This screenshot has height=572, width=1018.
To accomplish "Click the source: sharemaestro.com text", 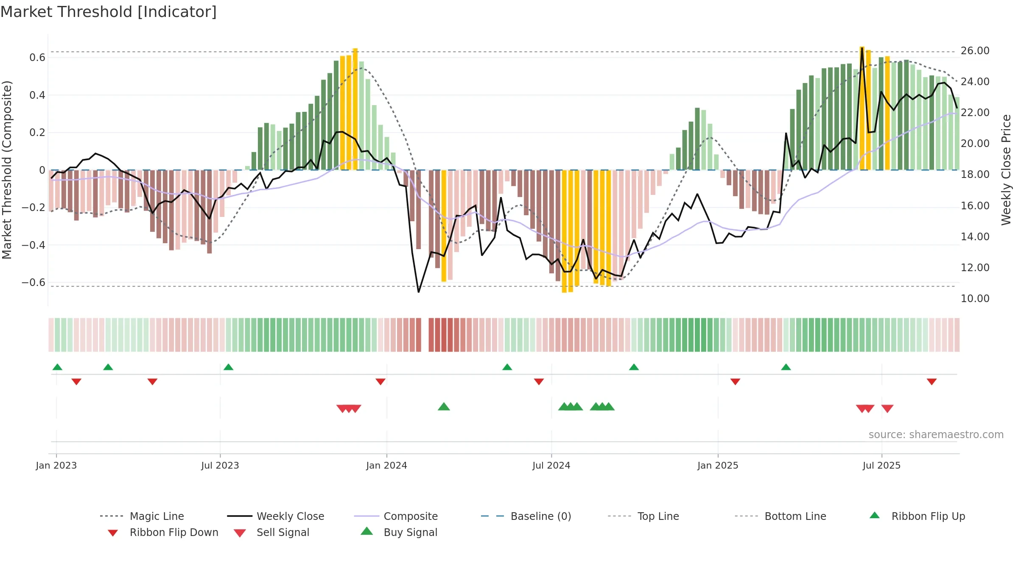I will coord(936,435).
